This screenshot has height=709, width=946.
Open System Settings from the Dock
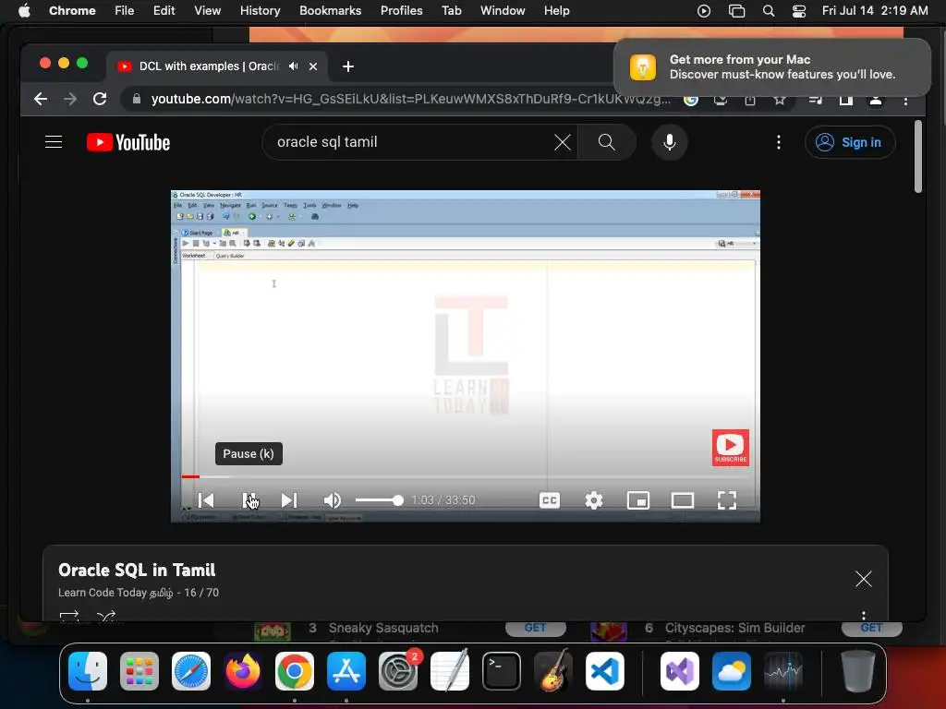(398, 671)
